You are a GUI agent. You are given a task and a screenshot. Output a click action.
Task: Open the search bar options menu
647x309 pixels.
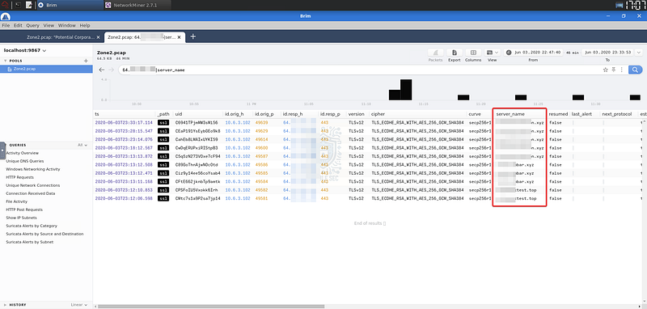(x=621, y=70)
